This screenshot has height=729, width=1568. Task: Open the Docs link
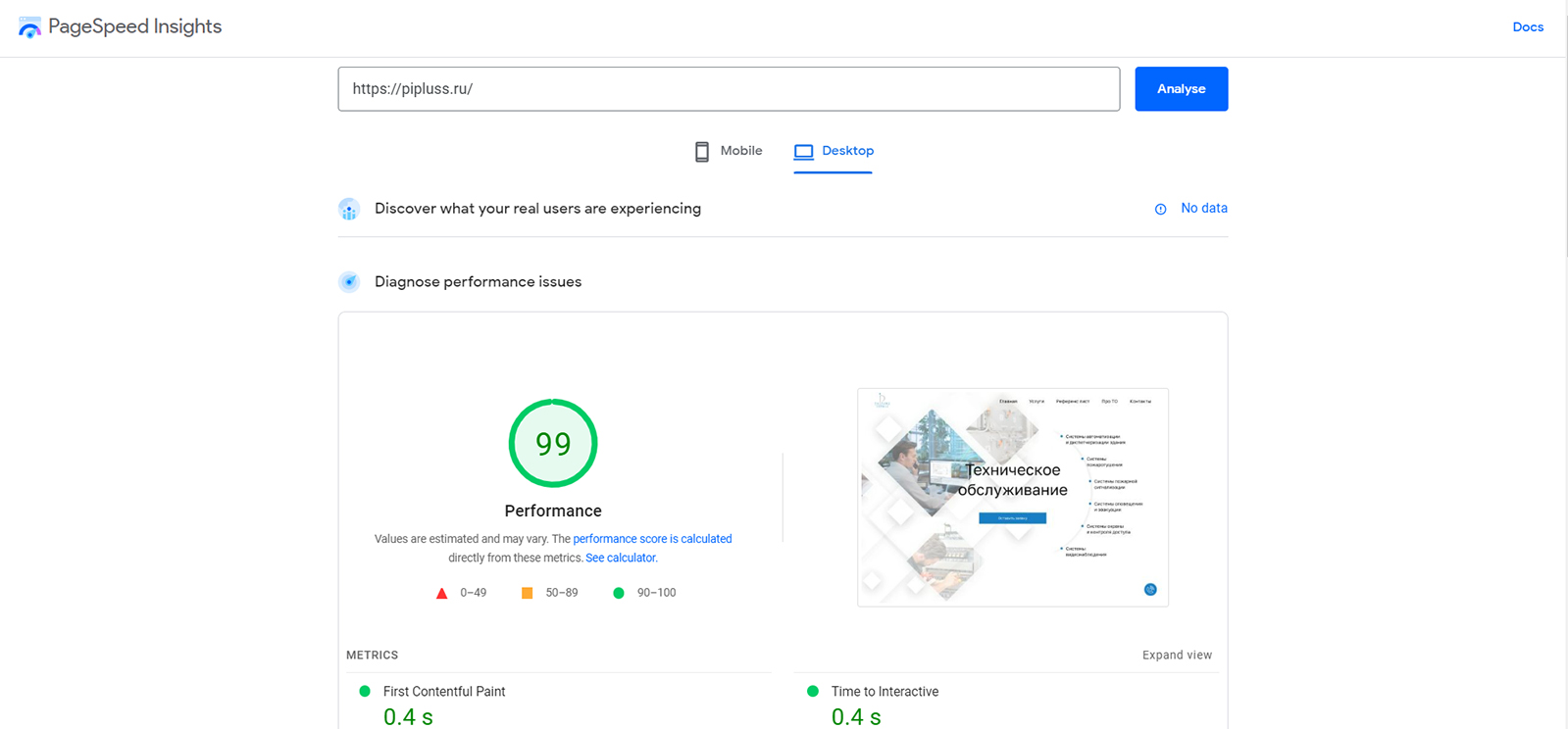tap(1528, 27)
